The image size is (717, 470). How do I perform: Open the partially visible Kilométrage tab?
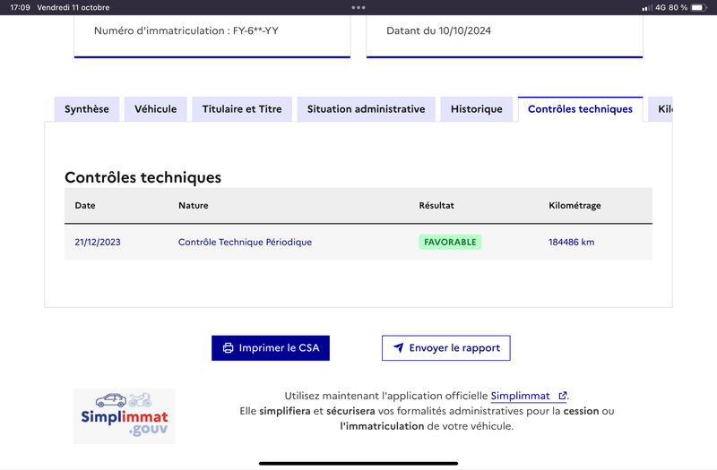[661, 109]
